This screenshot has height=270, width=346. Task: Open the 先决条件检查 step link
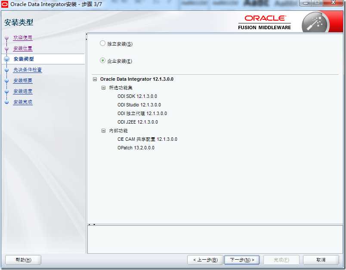pyautogui.click(x=28, y=70)
